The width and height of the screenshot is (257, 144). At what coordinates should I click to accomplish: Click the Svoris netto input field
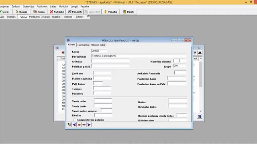103,100
